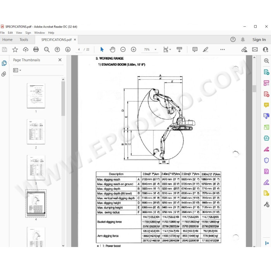
Task: Click the cloud upload icon
Action: pos(26,50)
